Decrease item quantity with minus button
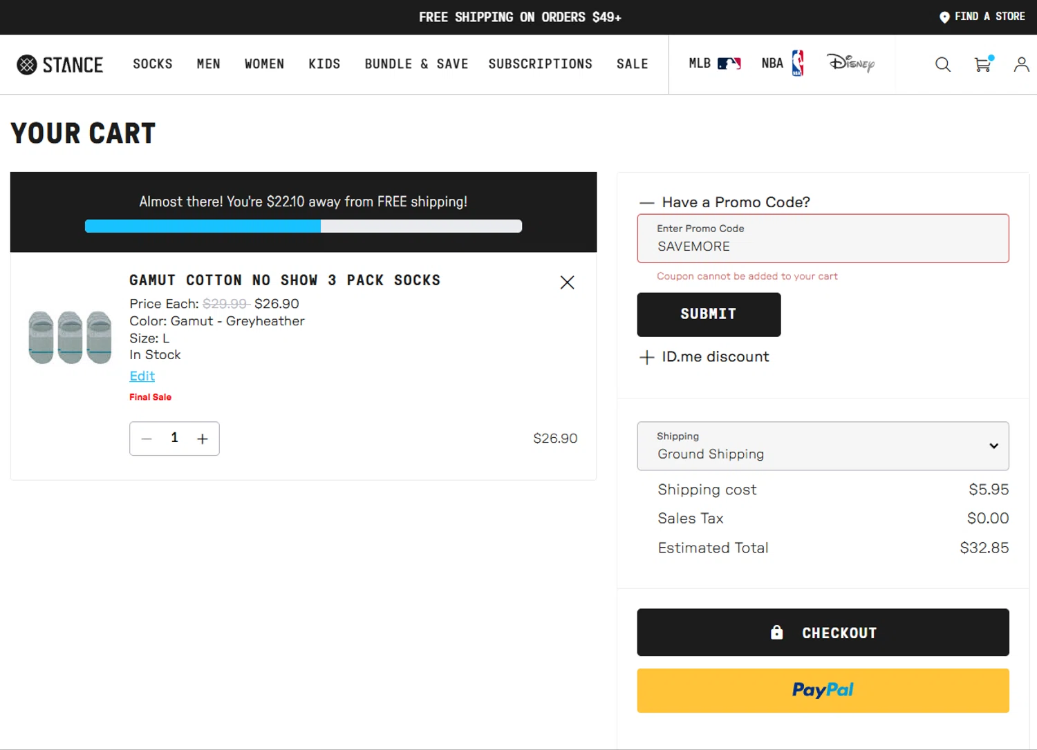 pos(147,439)
